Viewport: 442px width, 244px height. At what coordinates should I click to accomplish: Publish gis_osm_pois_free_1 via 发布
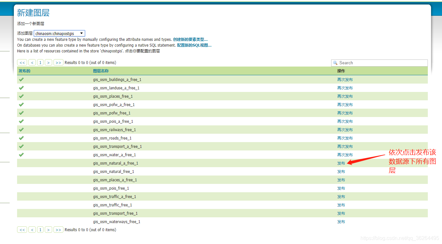click(x=341, y=188)
